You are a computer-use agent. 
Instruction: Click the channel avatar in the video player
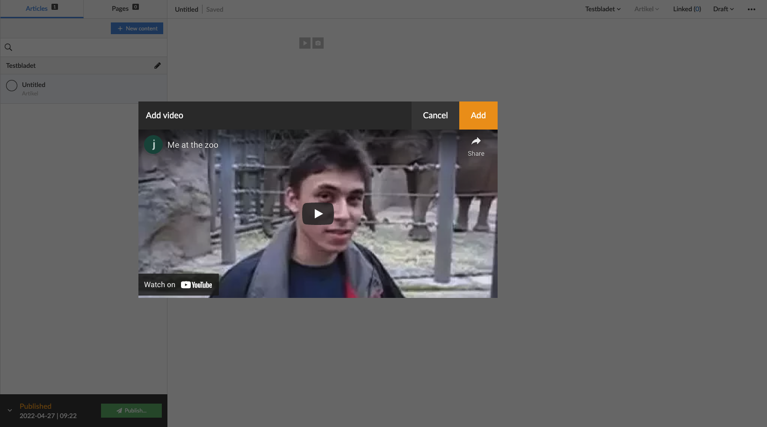click(153, 145)
